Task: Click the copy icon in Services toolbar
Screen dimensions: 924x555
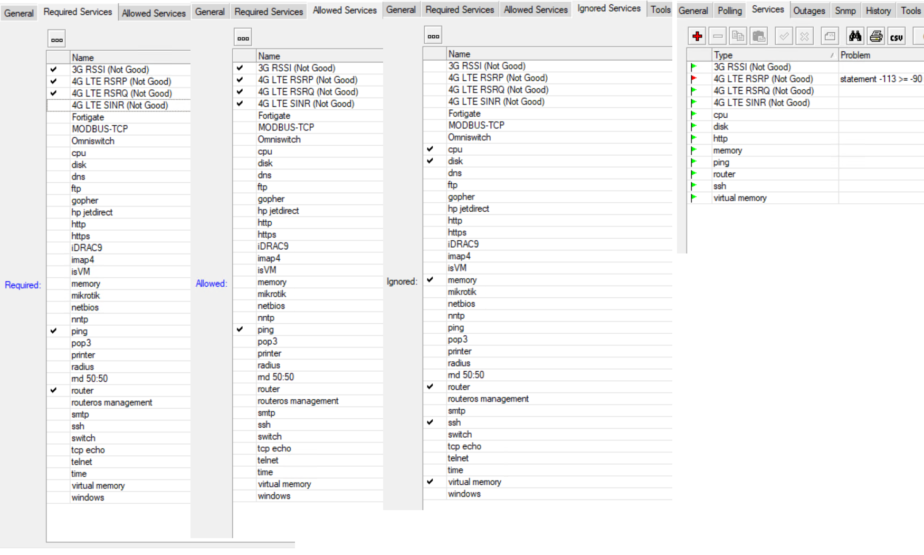Action: [738, 36]
